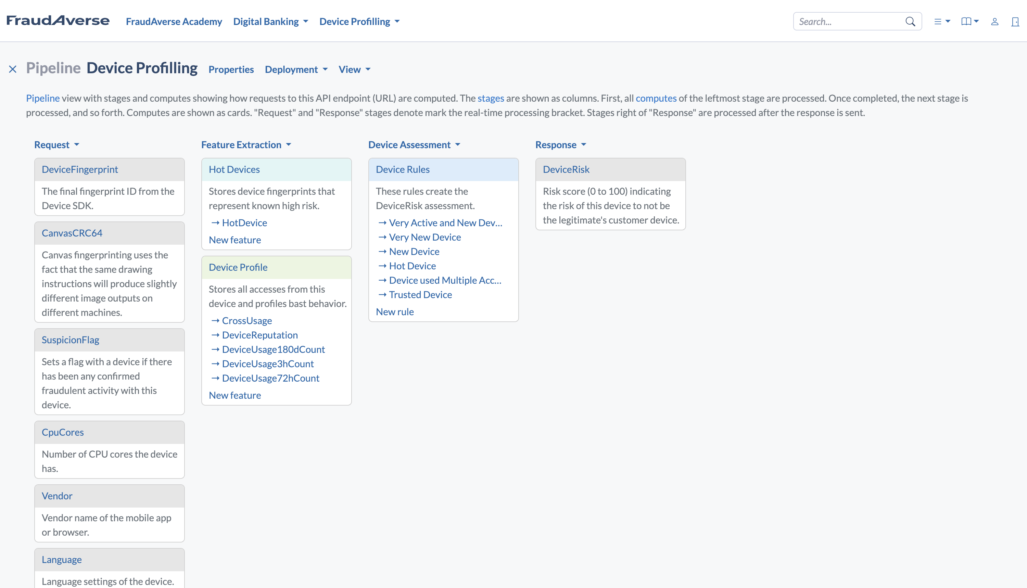Open the DeviceRisk response card

[566, 169]
